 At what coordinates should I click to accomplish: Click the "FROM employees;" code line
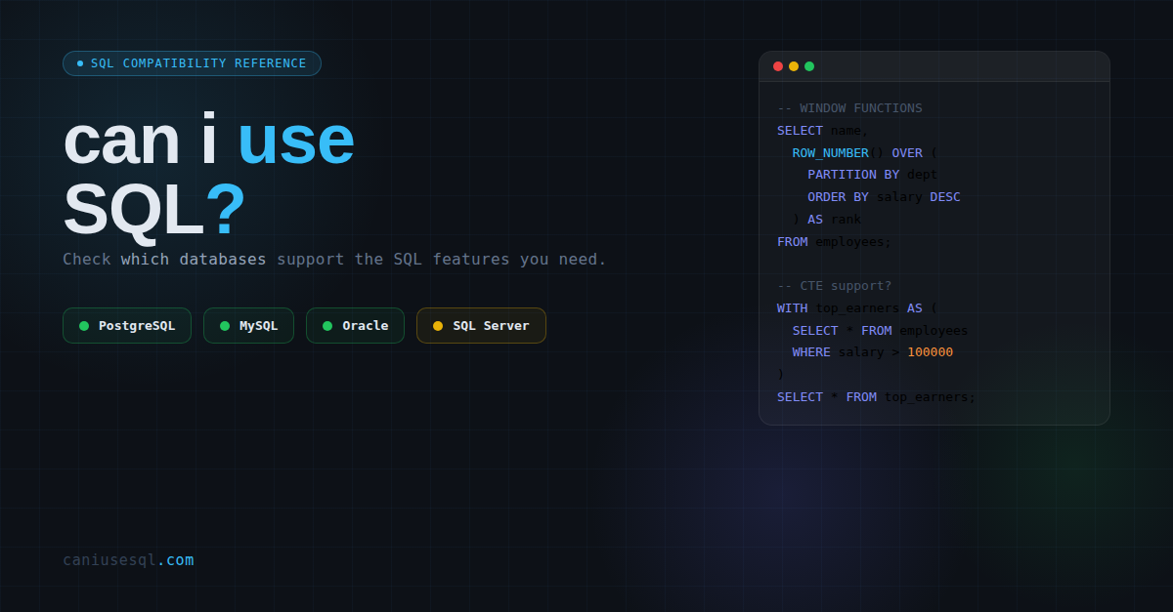click(x=834, y=242)
